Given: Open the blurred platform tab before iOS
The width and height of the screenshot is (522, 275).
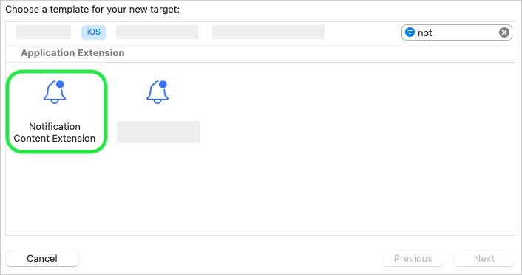Looking at the screenshot, I should click(44, 32).
